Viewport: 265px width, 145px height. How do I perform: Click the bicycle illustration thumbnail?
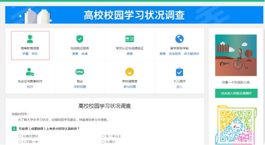pos(236,55)
